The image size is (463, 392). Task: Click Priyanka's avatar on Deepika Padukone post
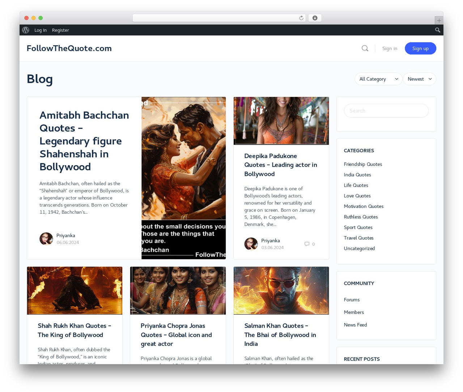[x=251, y=244]
